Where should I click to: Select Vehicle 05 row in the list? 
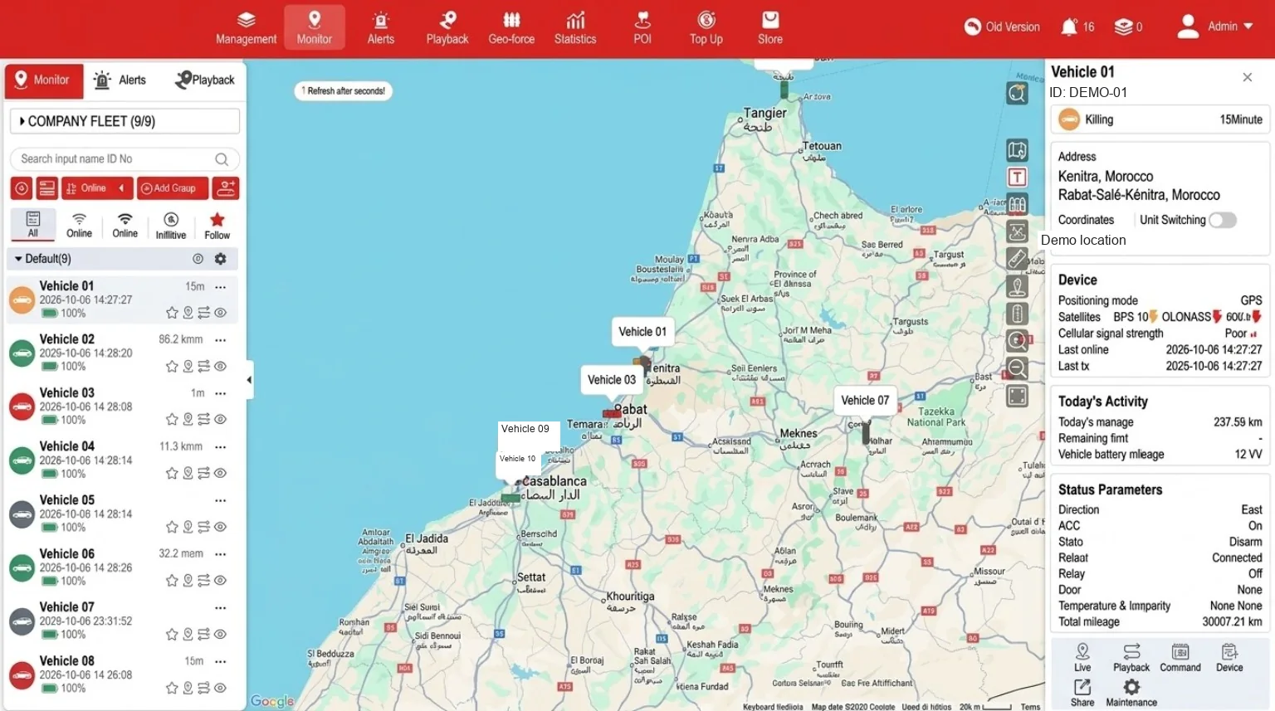[x=123, y=514]
